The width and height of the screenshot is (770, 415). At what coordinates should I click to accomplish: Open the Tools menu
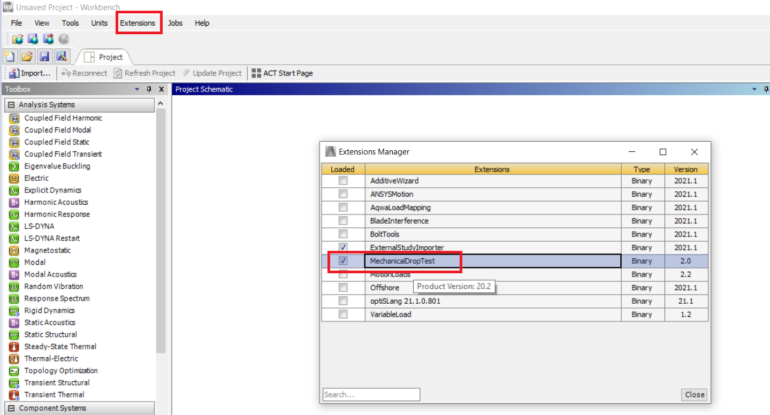pyautogui.click(x=70, y=23)
